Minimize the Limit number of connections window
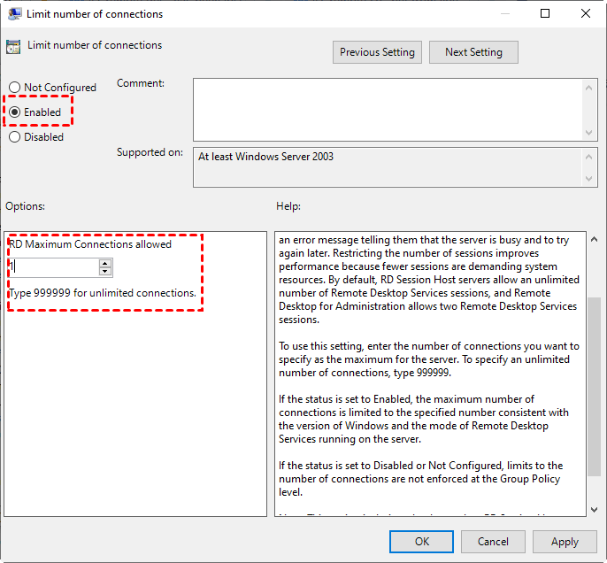 (504, 13)
